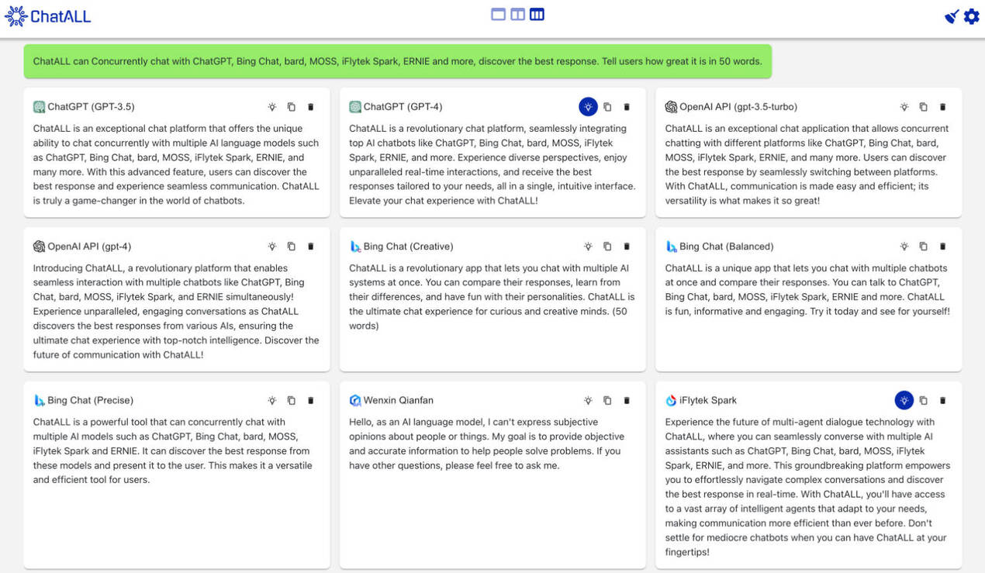Click the ChatALL logo in the header

point(47,16)
